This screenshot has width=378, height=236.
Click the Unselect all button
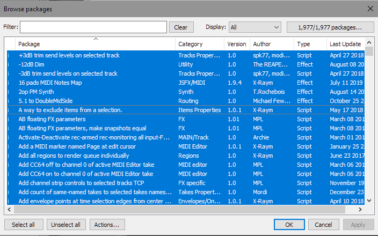pos(66,225)
